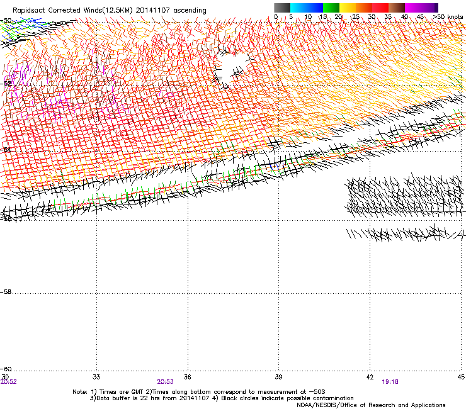
Task: Click the date '20141107' in the title
Action: coord(153,11)
